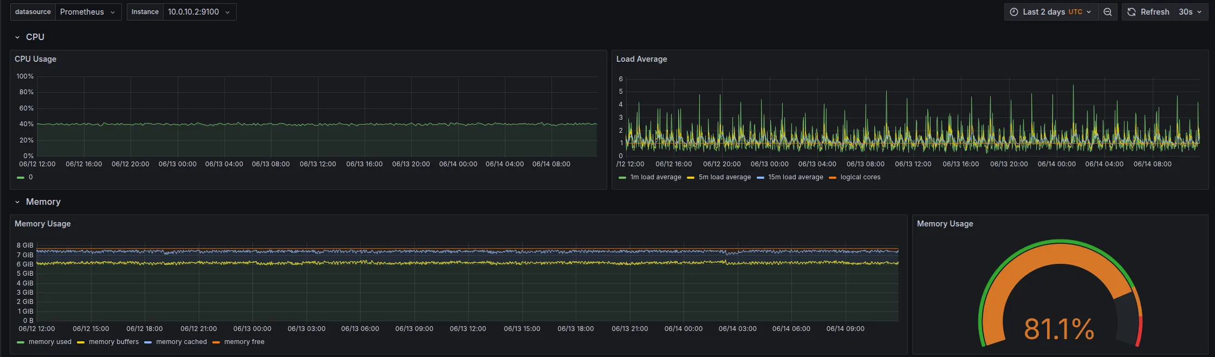This screenshot has height=357, width=1215.
Task: Toggle the '0' series in CPU legend
Action: [x=30, y=177]
